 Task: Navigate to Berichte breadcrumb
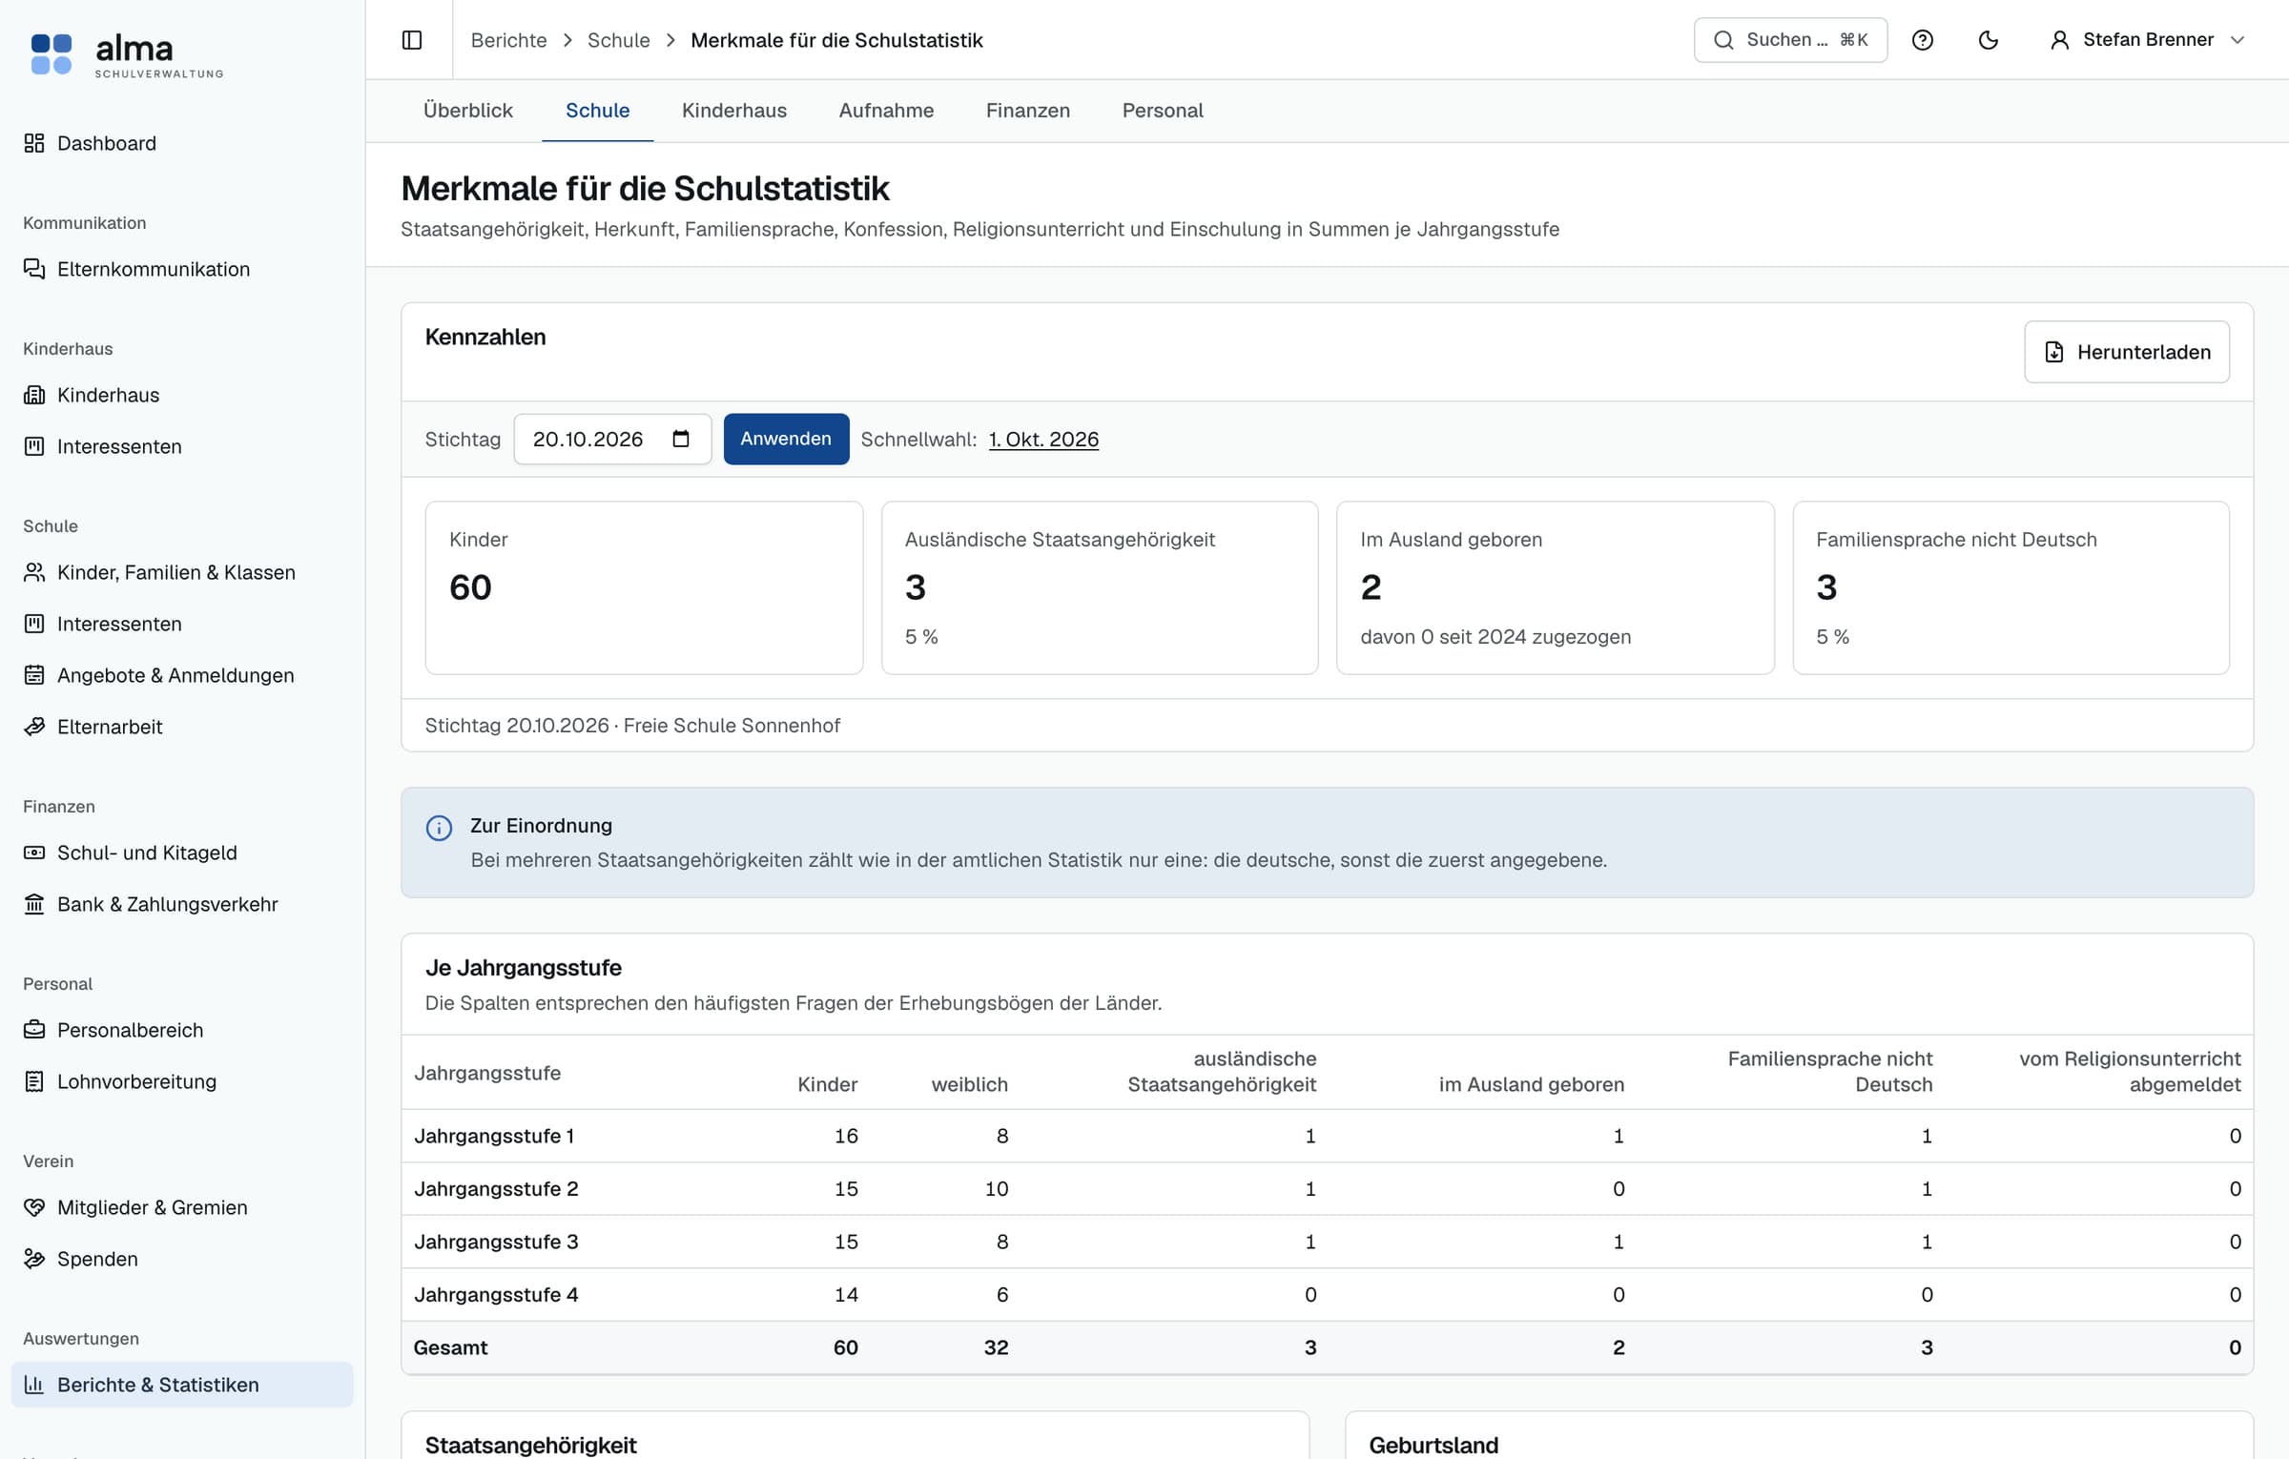point(509,40)
